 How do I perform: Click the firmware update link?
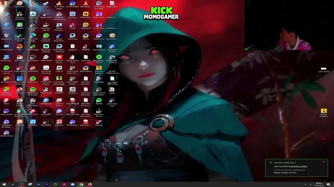coord(298,166)
